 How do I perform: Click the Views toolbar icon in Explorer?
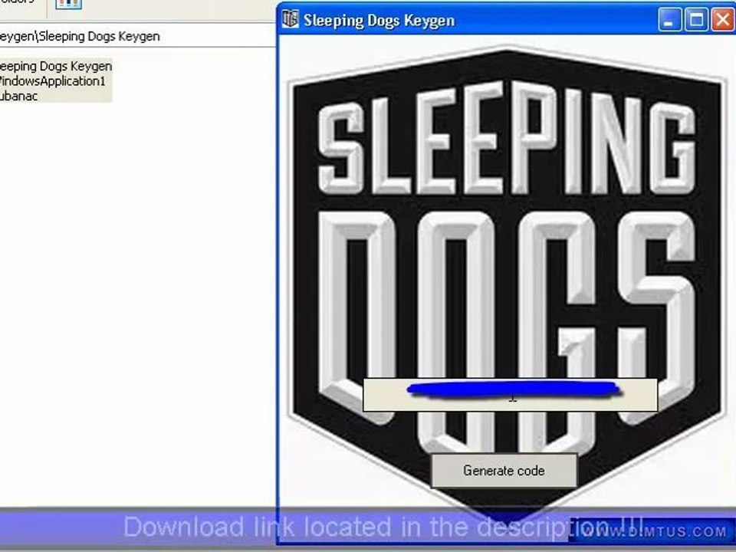point(68,5)
